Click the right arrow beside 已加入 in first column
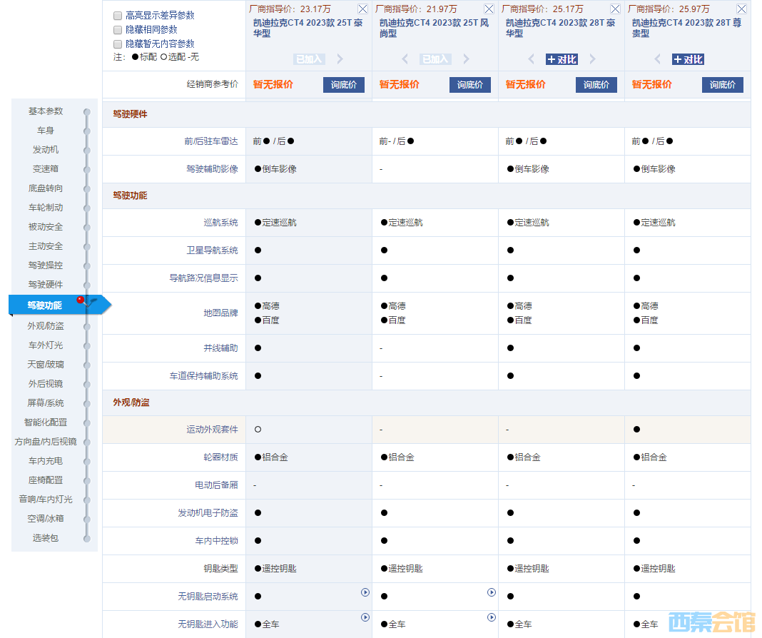This screenshot has width=762, height=638. click(x=340, y=59)
